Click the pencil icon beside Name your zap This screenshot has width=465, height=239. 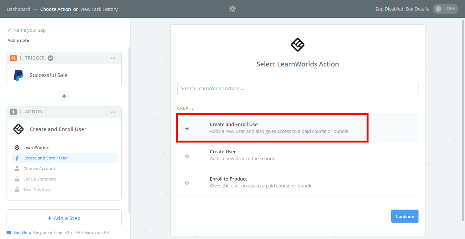pos(9,30)
